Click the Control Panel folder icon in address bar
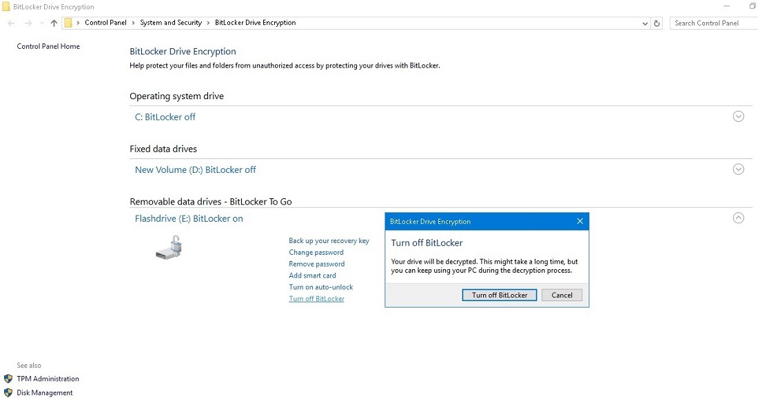Image resolution: width=758 pixels, height=398 pixels. click(68, 22)
